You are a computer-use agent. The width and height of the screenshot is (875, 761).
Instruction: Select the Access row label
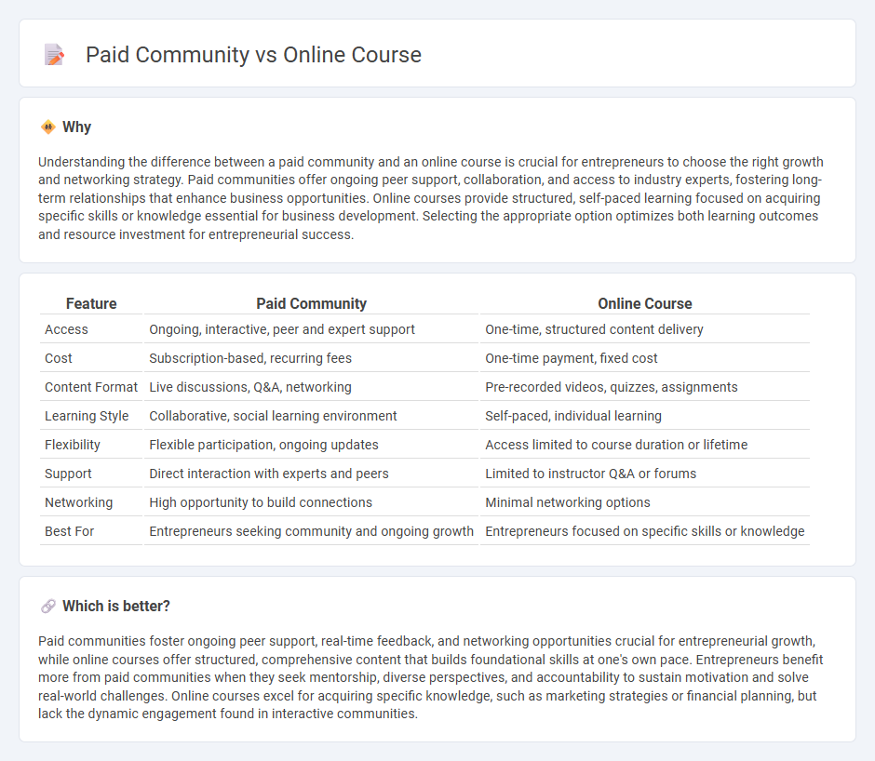(x=66, y=329)
